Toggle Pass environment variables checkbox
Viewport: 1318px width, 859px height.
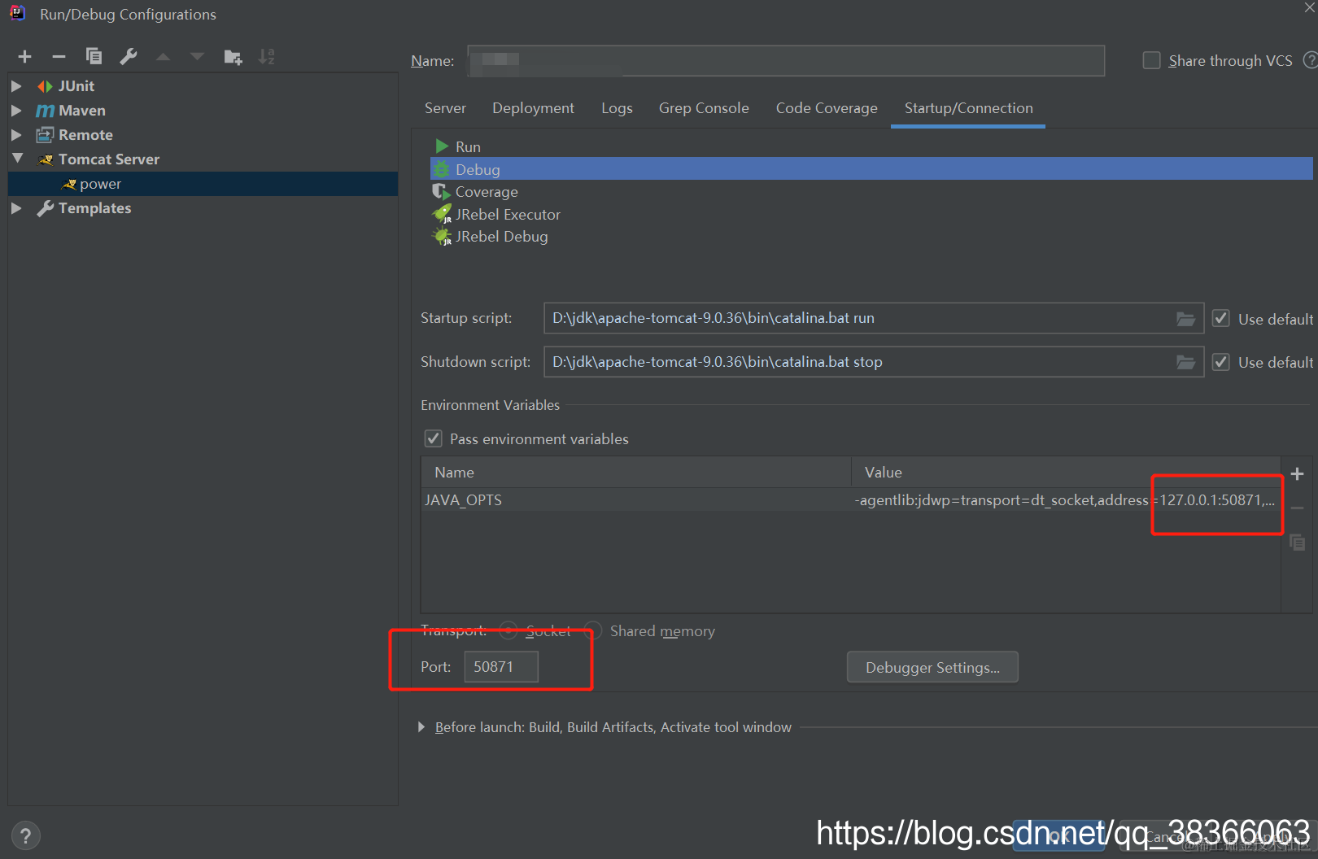point(433,438)
